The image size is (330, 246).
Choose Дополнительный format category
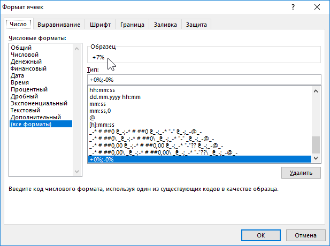(41, 117)
